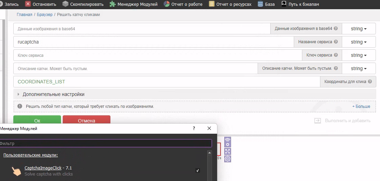Click help icon beside Название сервиса
The image size is (380, 181).
[x=336, y=42]
